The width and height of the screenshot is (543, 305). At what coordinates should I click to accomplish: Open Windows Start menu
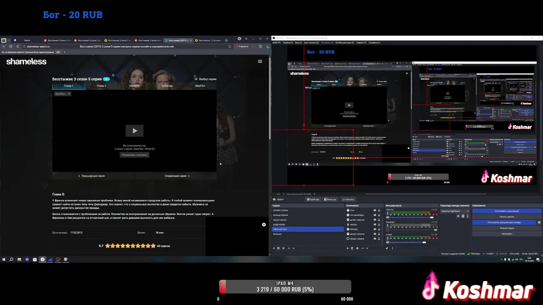[x=3, y=259]
